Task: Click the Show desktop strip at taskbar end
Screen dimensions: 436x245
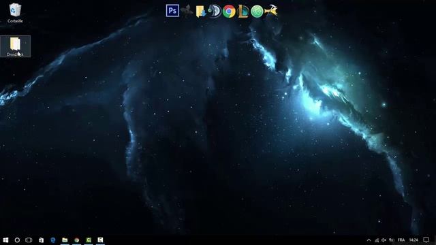Action: click(435, 240)
